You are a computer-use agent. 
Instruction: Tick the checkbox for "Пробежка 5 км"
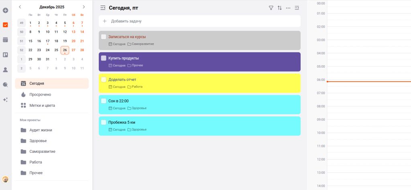pyautogui.click(x=104, y=122)
